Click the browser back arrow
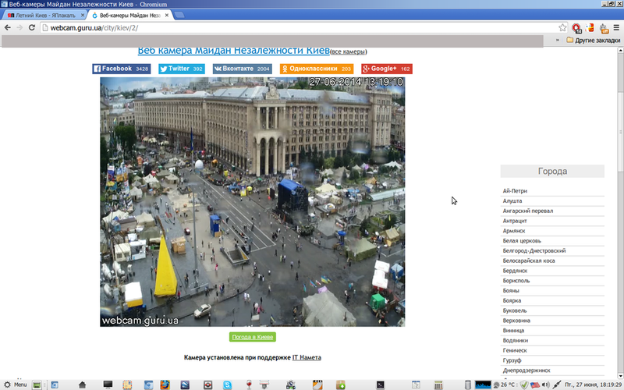The image size is (624, 390). coord(8,27)
